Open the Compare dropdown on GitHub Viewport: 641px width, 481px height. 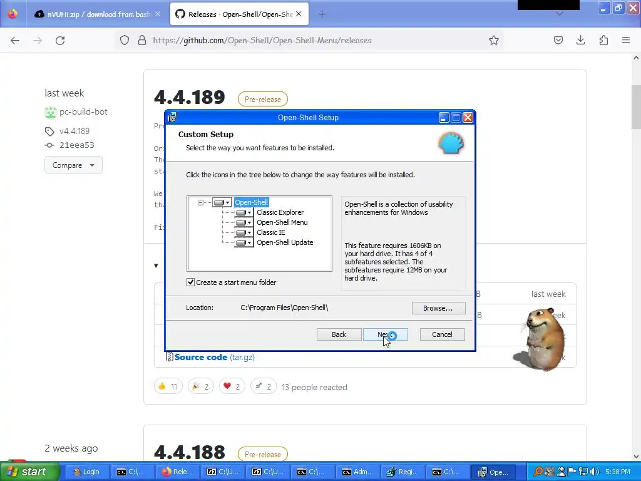tap(73, 165)
